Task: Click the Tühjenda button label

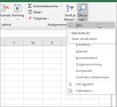Action: (x=40, y=19)
